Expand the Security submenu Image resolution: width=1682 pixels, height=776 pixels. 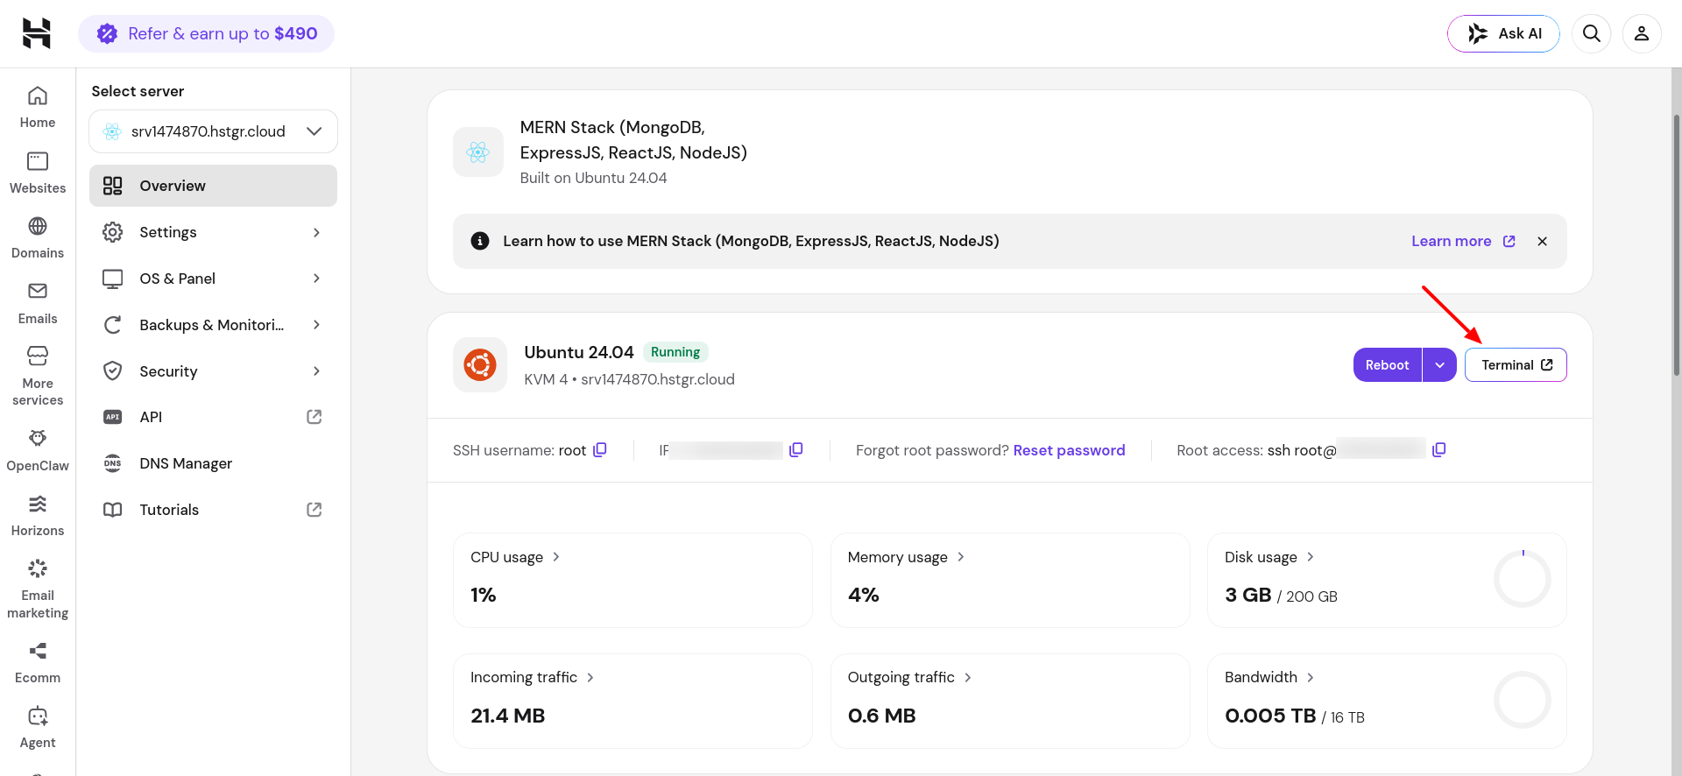(x=317, y=371)
